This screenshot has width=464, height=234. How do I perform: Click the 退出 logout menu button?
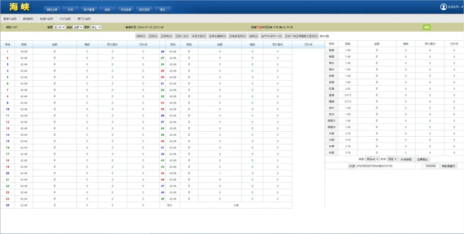(x=162, y=10)
